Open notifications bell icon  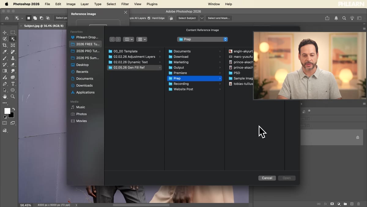point(336,18)
